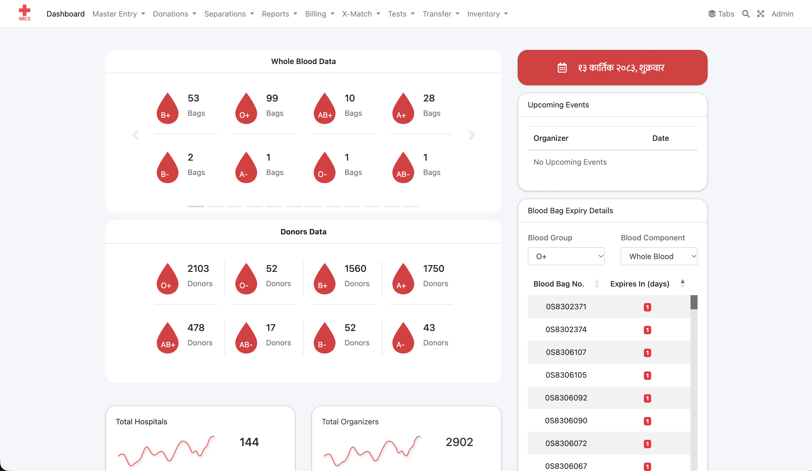Open the Inventory menu
812x471 pixels.
(488, 14)
